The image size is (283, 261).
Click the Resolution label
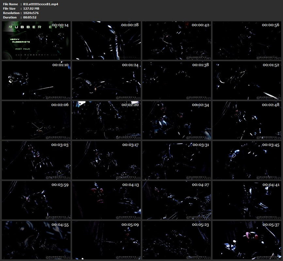(11, 13)
